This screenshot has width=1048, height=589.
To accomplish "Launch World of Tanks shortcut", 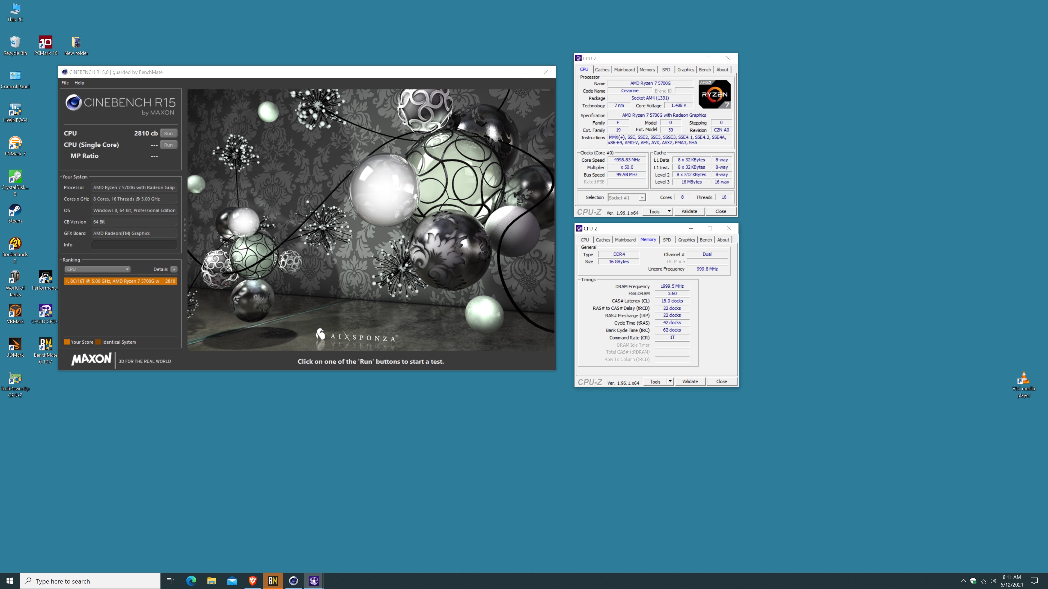I will point(15,284).
